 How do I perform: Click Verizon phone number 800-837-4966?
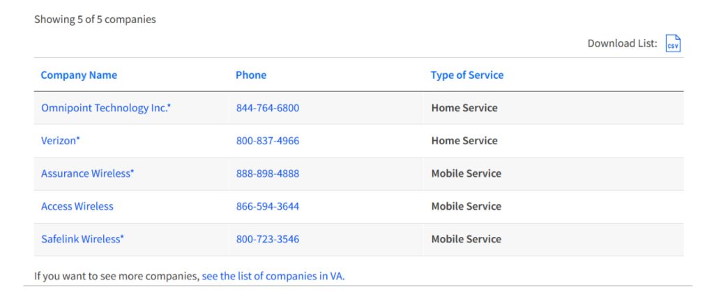268,141
